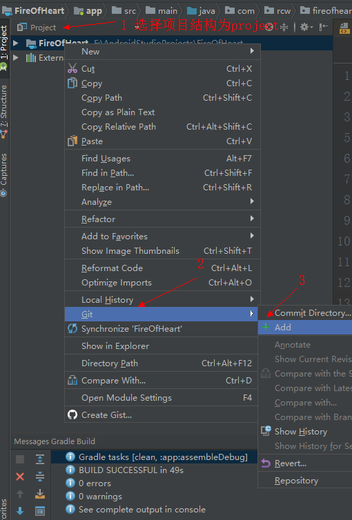Go to next message with blue down arrow
This screenshot has height=520, width=352.
click(x=20, y=511)
